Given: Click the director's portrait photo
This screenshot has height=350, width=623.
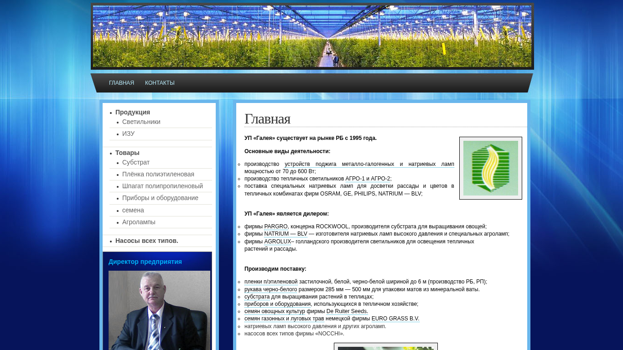Looking at the screenshot, I should (x=160, y=310).
